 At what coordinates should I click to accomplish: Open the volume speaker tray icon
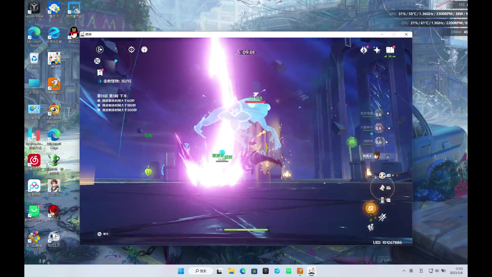(437, 271)
